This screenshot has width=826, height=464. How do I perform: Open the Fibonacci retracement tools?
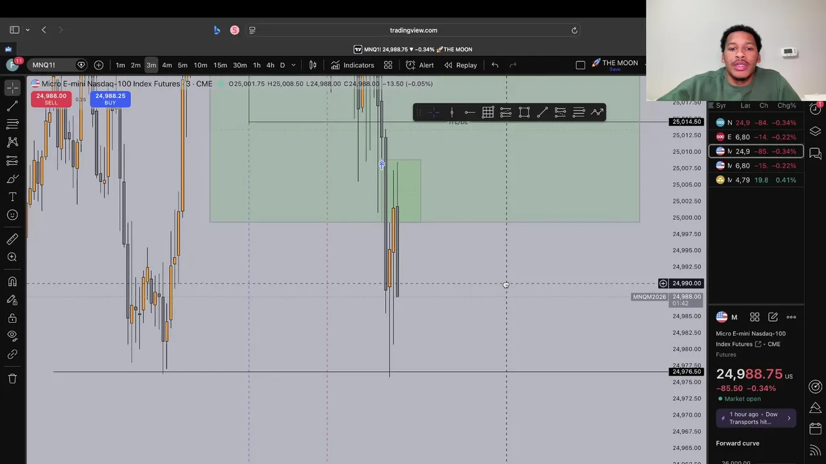12,124
